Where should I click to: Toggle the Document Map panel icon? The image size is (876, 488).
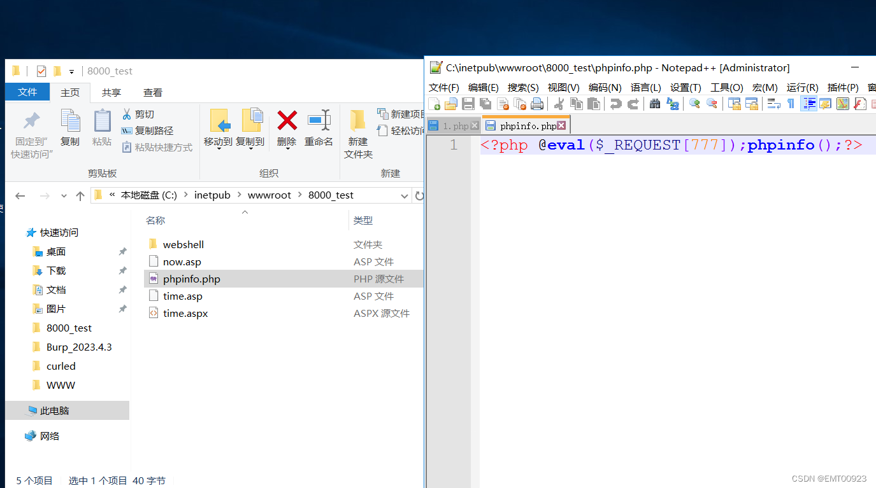pos(844,104)
